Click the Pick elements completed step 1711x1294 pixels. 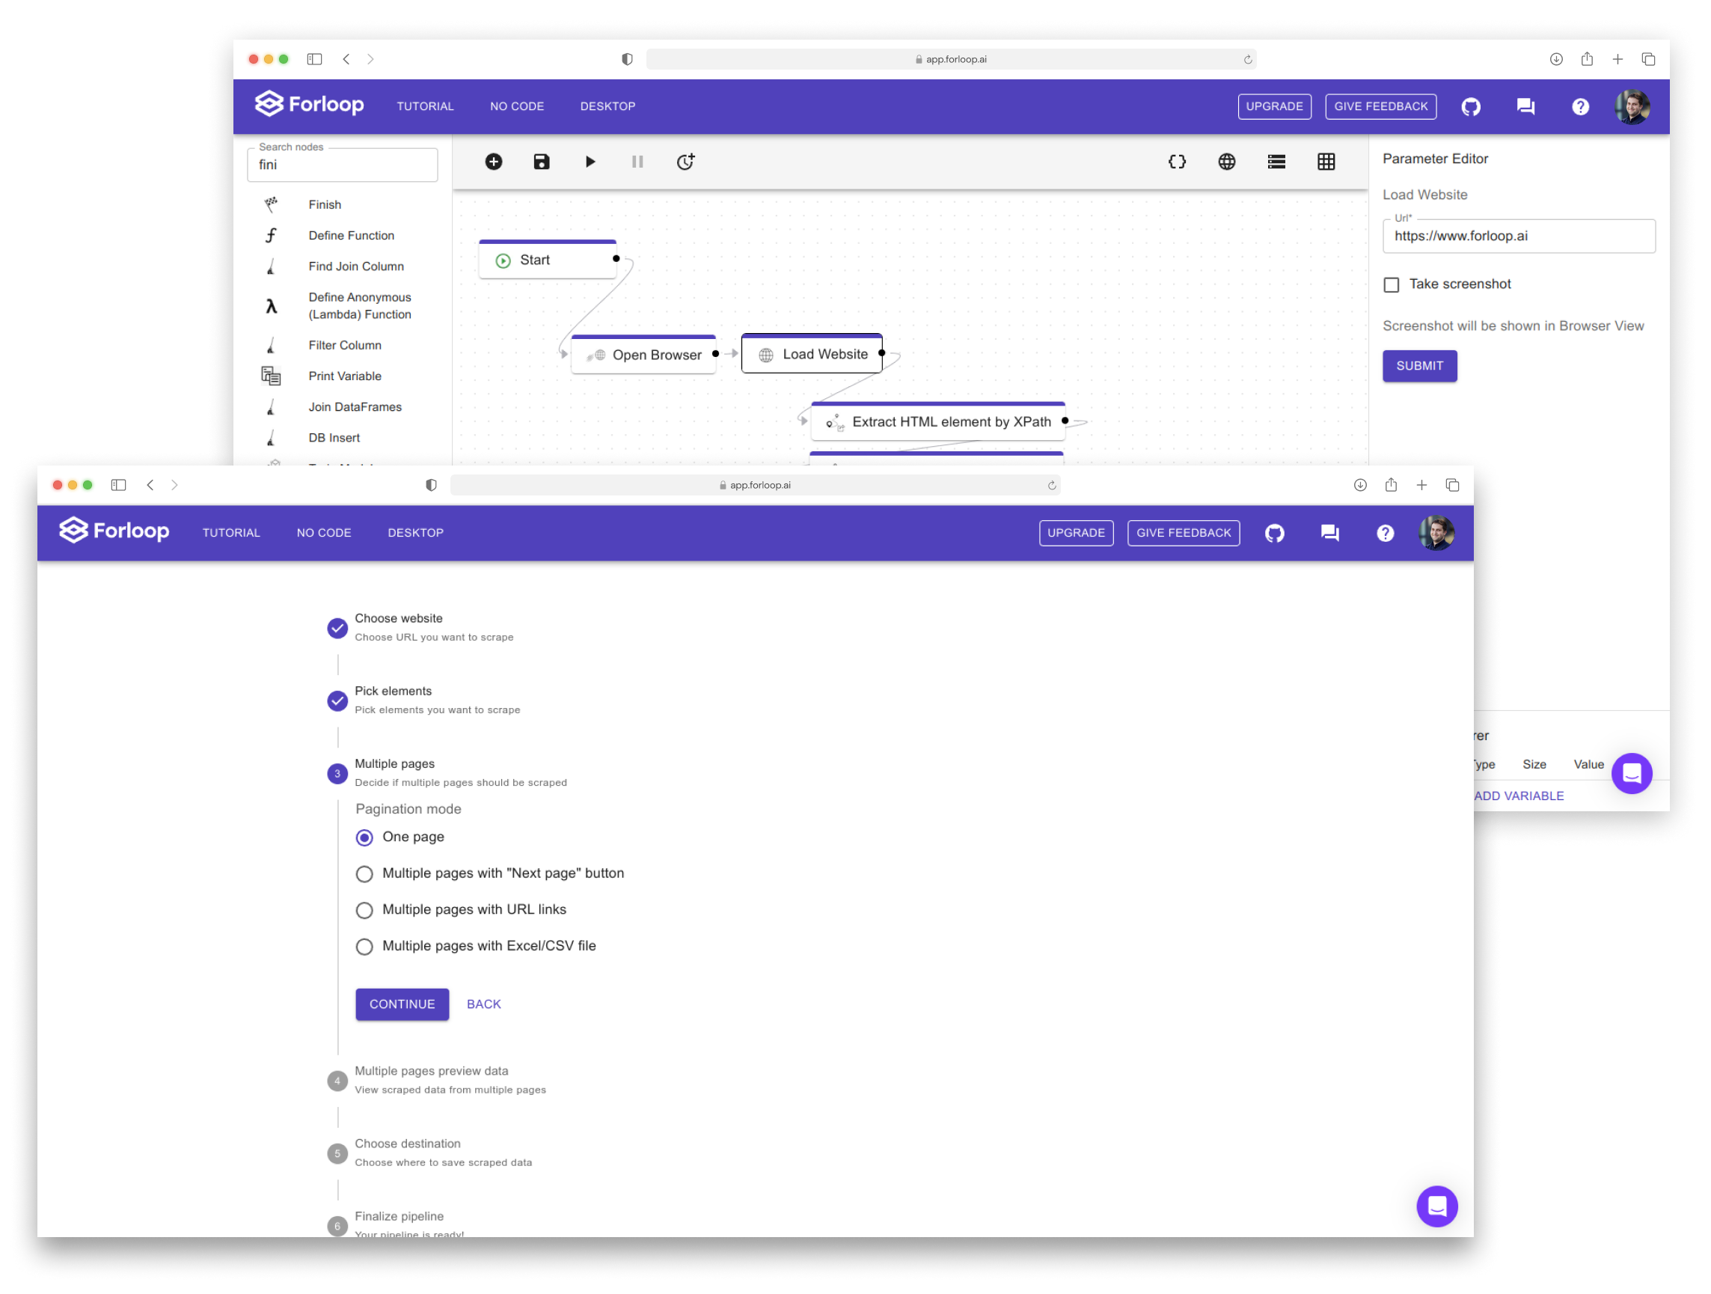[x=424, y=701]
